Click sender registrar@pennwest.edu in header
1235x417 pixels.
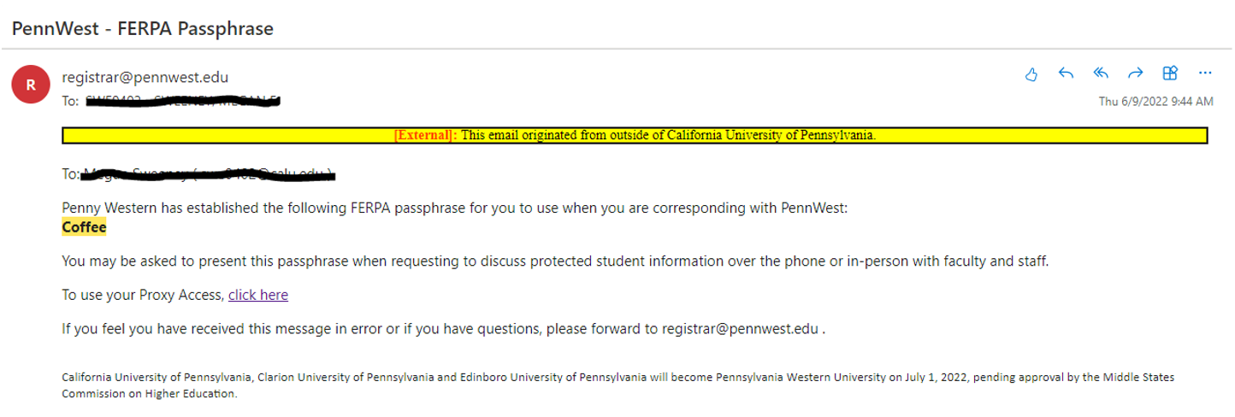pyautogui.click(x=145, y=77)
